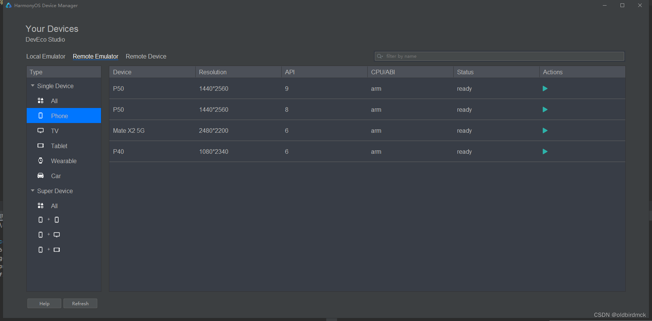The height and width of the screenshot is (321, 652).
Task: Click the Device column header
Action: pyautogui.click(x=152, y=72)
